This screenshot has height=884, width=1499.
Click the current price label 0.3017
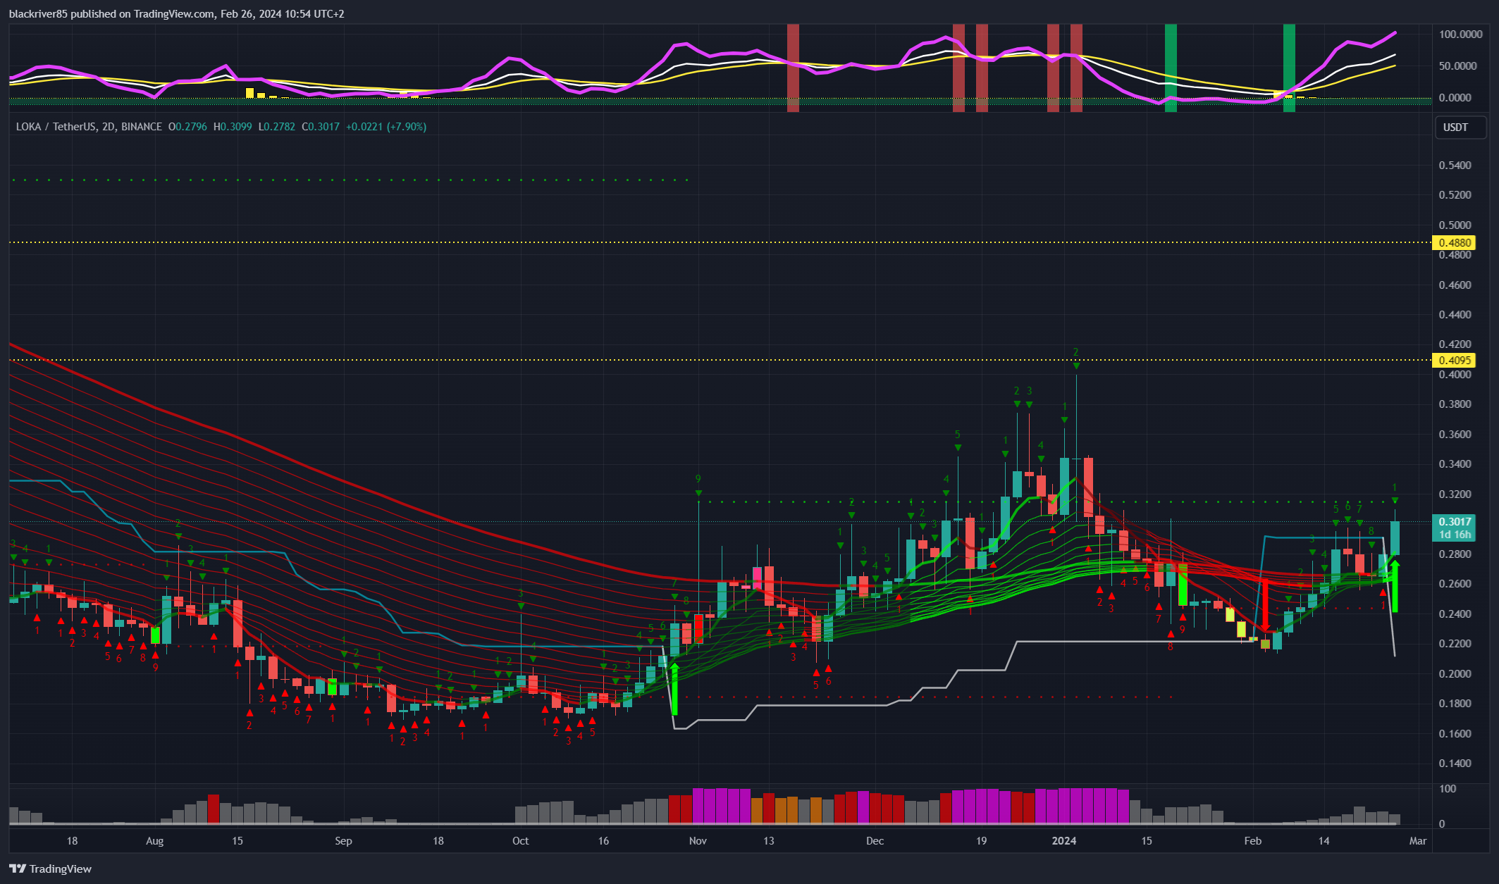coord(1454,522)
